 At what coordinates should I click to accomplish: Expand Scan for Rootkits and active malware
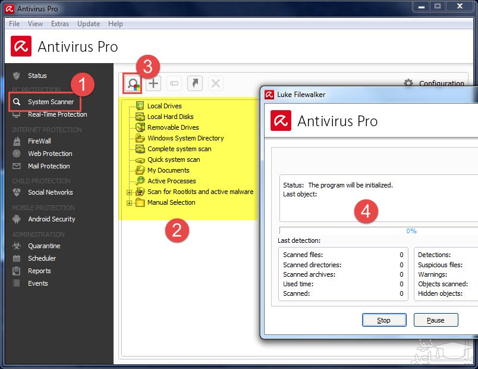[x=129, y=192]
